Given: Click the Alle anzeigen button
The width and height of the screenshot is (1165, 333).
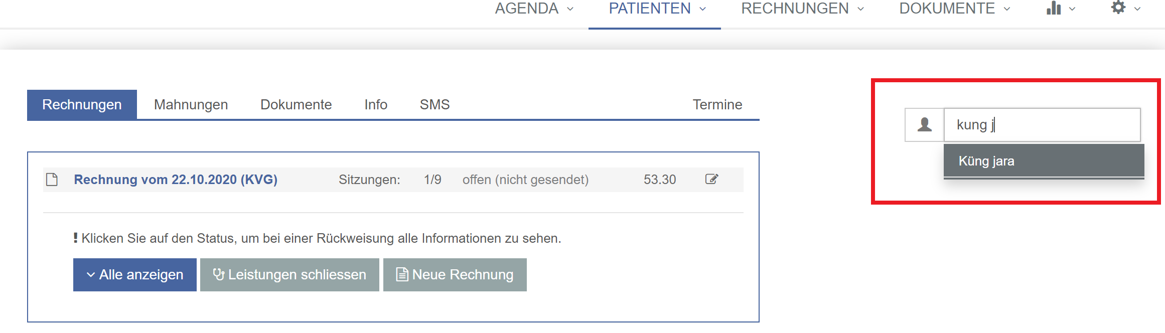Looking at the screenshot, I should coord(135,275).
